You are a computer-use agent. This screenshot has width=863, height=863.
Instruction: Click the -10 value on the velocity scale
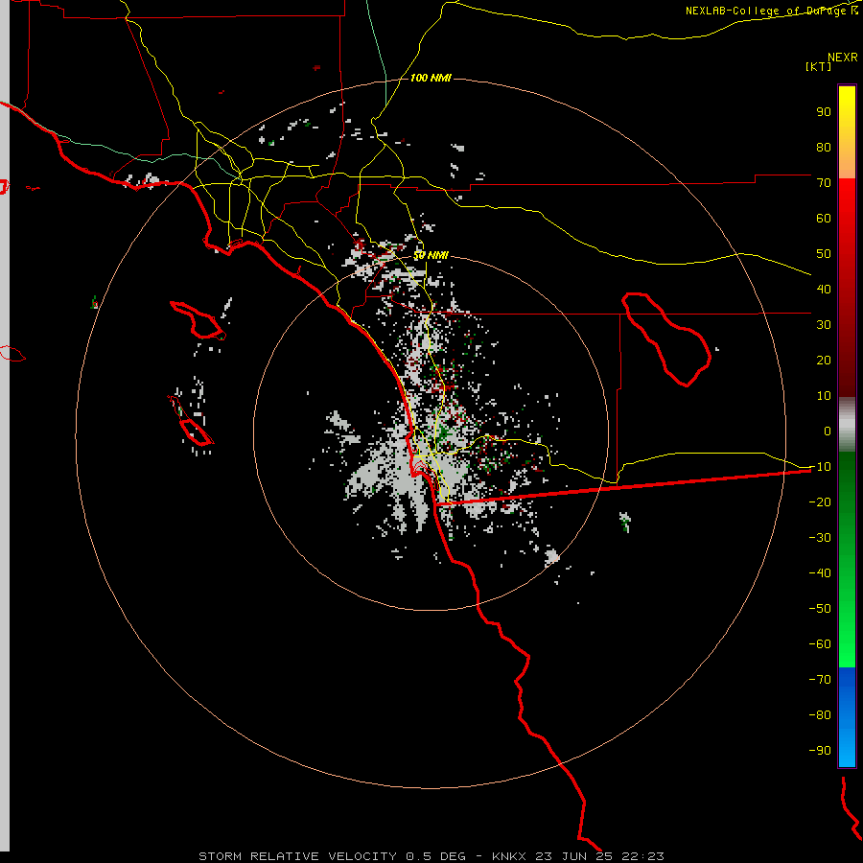(x=820, y=467)
